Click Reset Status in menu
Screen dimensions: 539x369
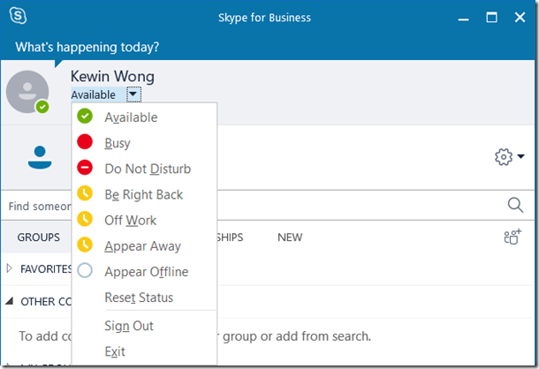click(139, 297)
